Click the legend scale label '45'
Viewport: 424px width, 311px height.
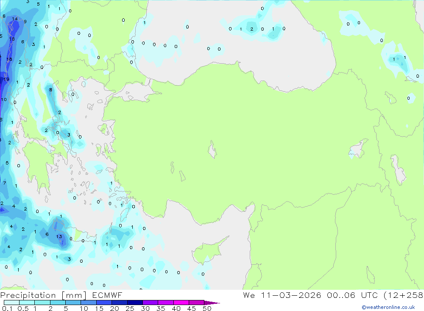coord(192,308)
